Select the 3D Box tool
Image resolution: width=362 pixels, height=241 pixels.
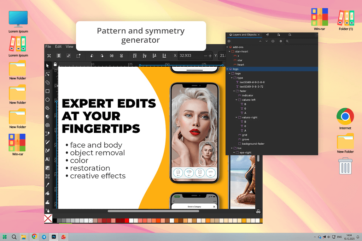48,116
